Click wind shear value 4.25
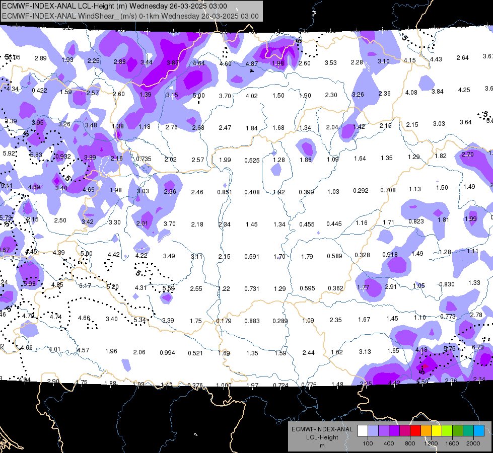Screen dimensions: 493x453 point(464,90)
